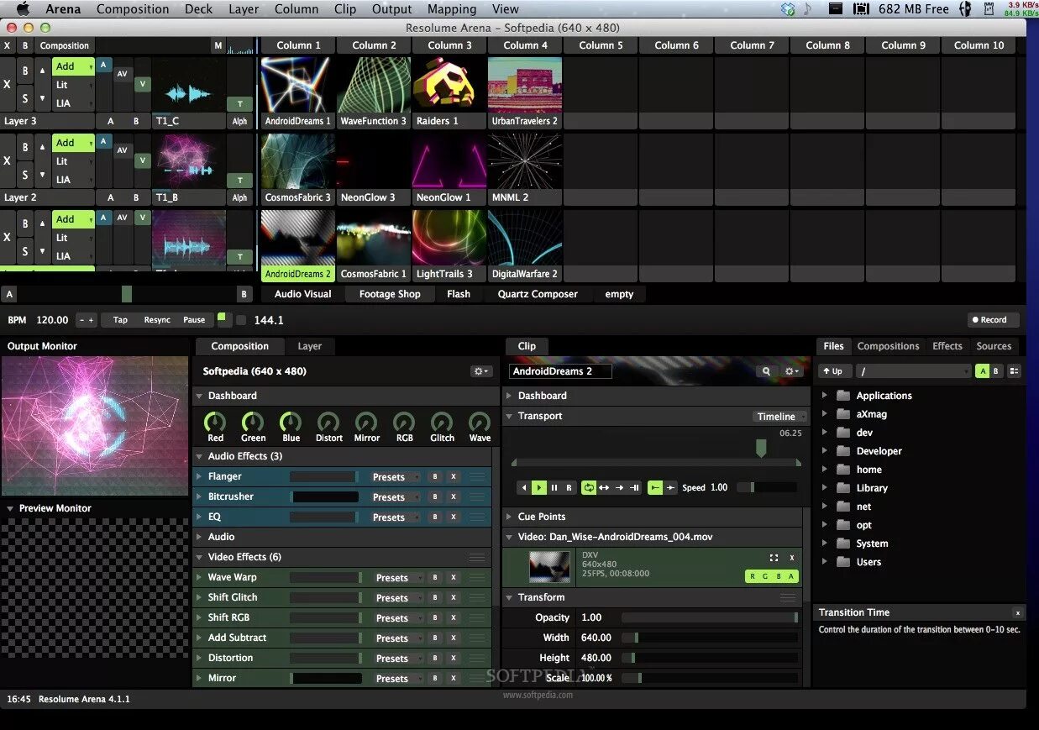Screen dimensions: 1039x730
Task: Click the Alph button on Layer 3
Action: [x=240, y=122]
